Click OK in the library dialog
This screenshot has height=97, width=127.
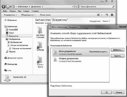click(x=107, y=92)
